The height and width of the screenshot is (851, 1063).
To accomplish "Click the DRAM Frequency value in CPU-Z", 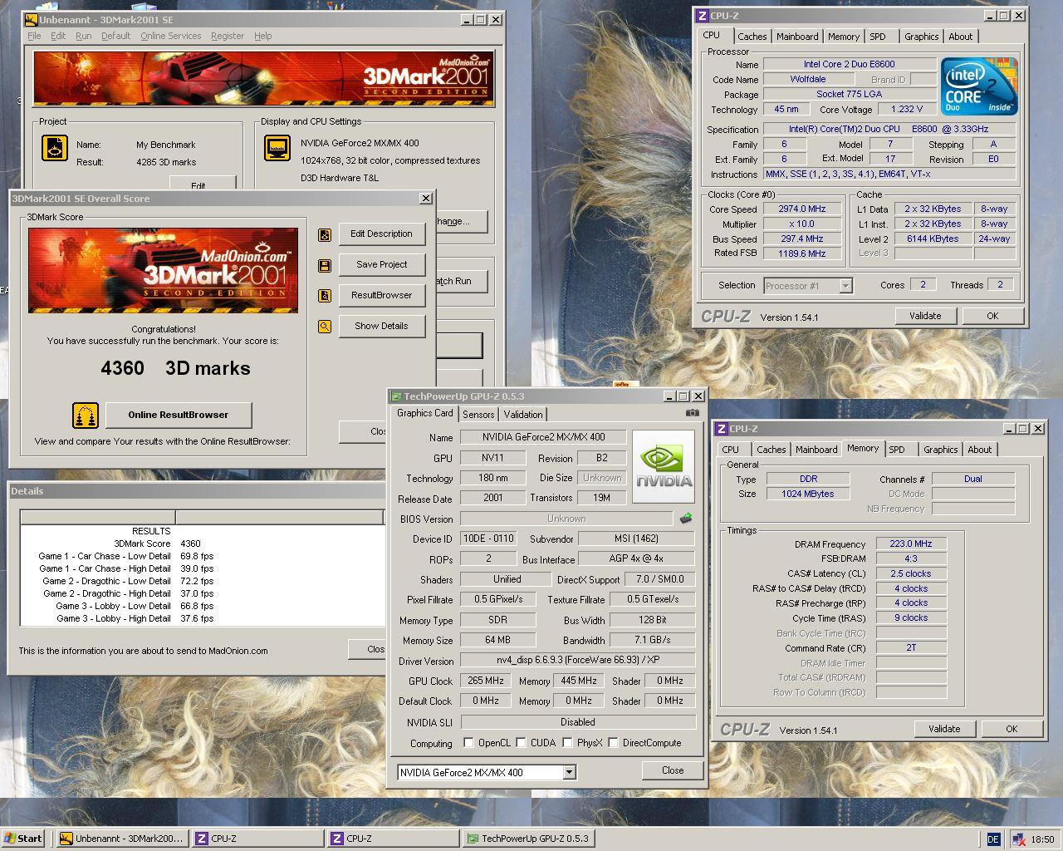I will coord(911,544).
